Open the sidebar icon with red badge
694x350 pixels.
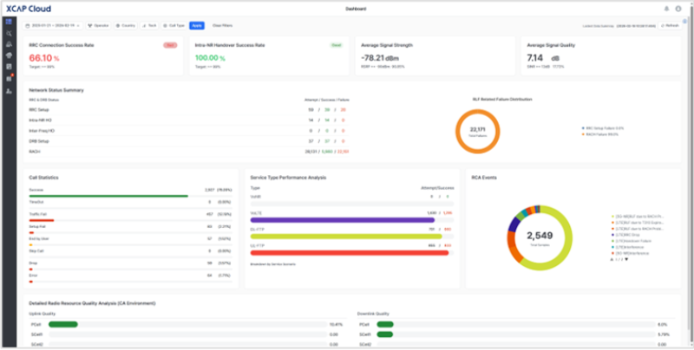9,79
